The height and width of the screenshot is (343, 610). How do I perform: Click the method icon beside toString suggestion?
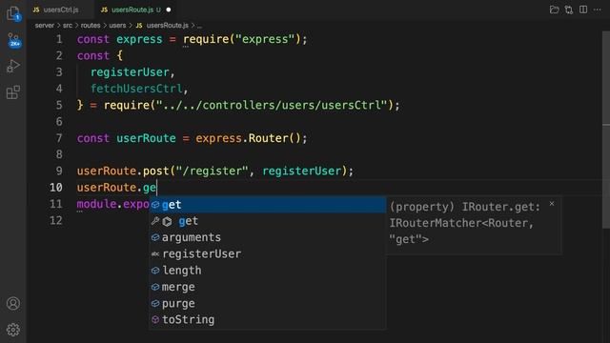[x=155, y=320]
